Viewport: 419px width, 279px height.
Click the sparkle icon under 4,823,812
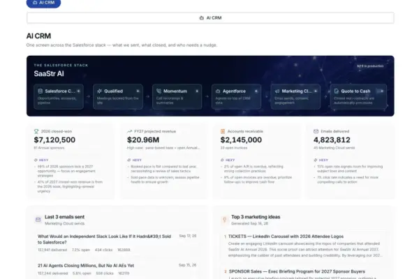[316, 160]
